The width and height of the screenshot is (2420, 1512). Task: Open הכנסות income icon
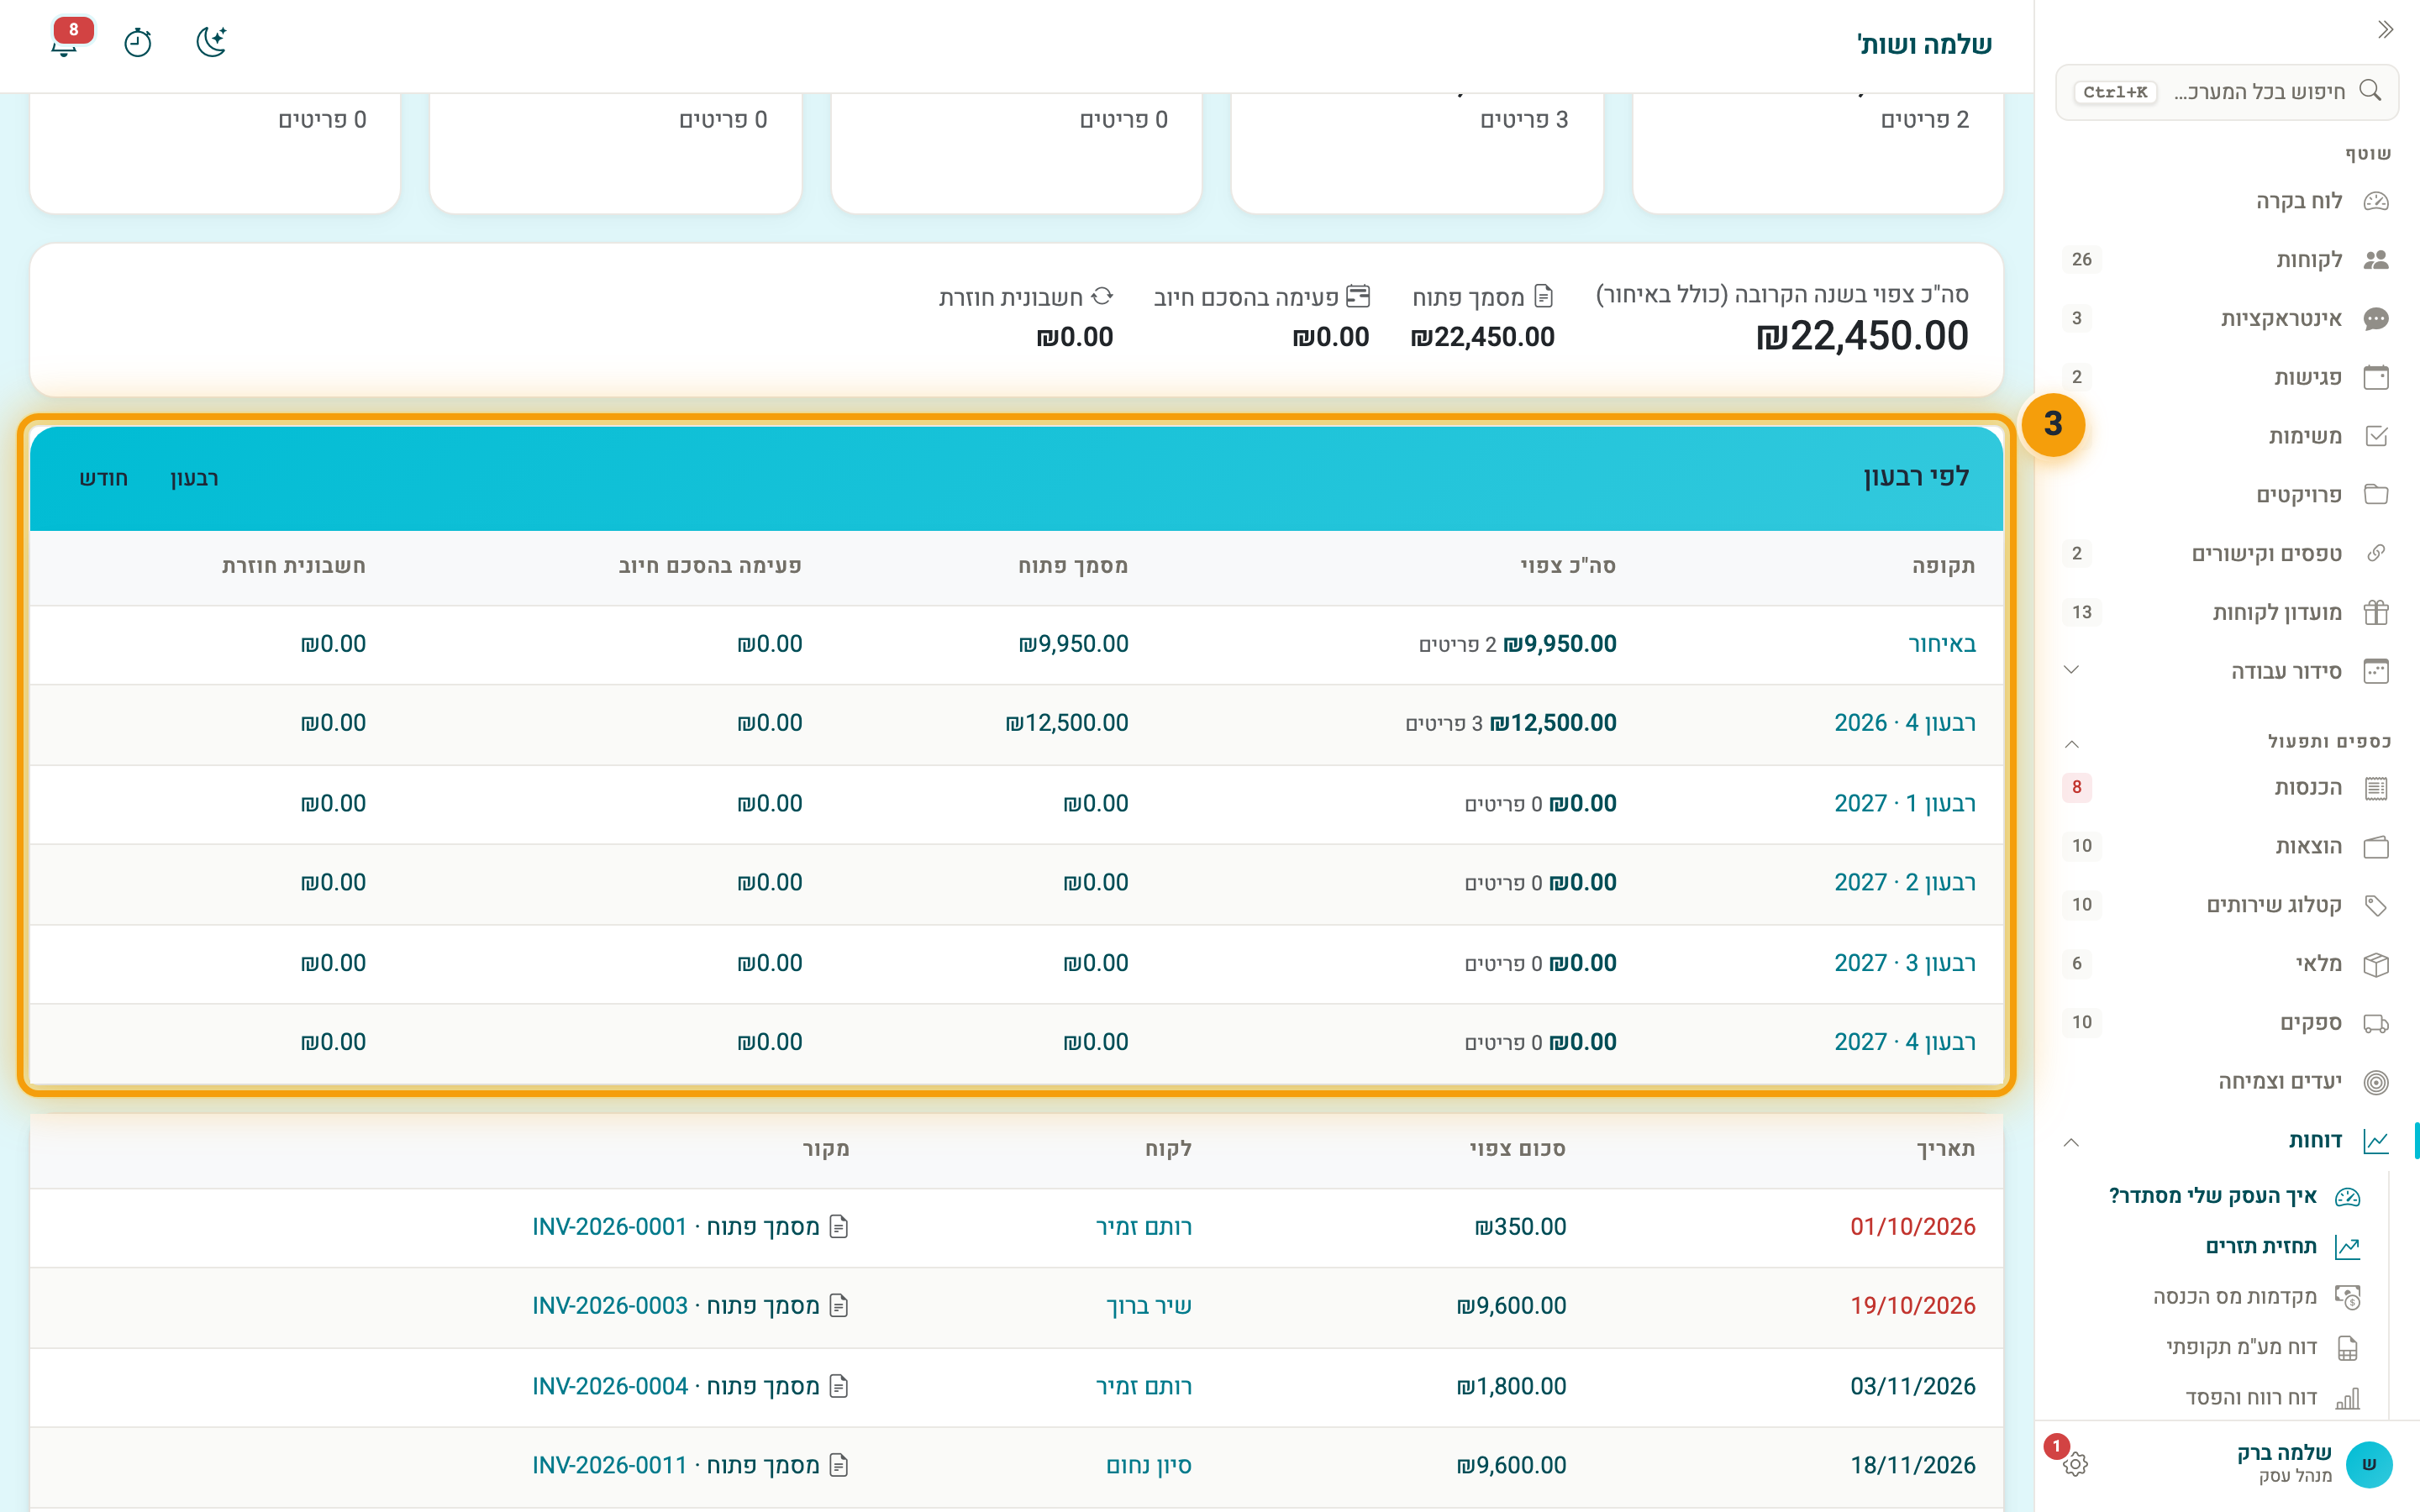click(2376, 788)
